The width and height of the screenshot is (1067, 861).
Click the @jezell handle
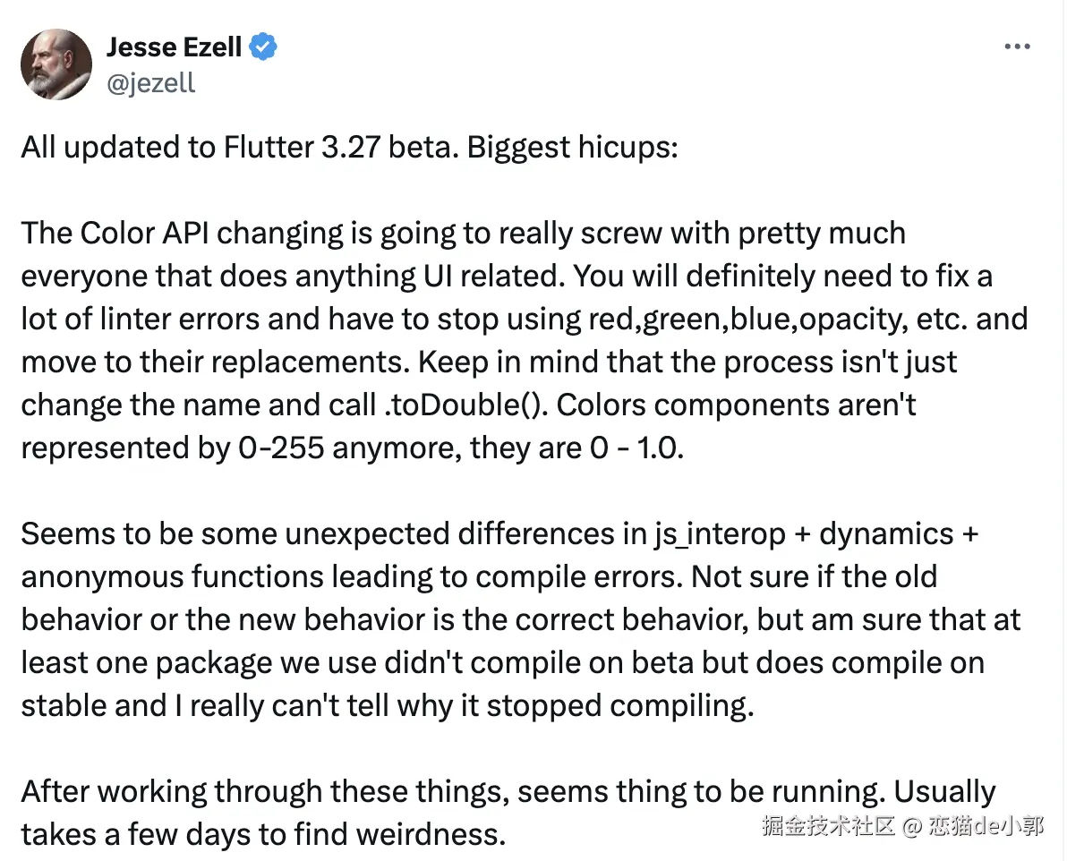coord(150,83)
